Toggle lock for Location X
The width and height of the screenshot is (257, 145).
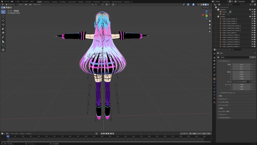pyautogui.click(x=251, y=65)
